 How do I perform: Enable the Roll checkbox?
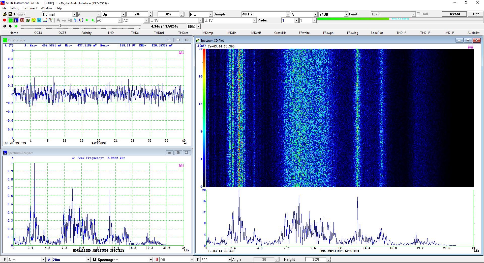click(x=418, y=14)
